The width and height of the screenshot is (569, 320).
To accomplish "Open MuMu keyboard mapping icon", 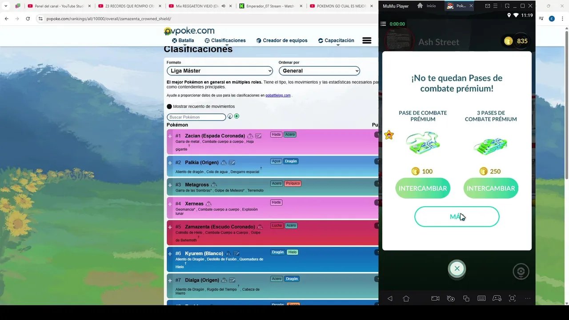I will click(x=481, y=298).
